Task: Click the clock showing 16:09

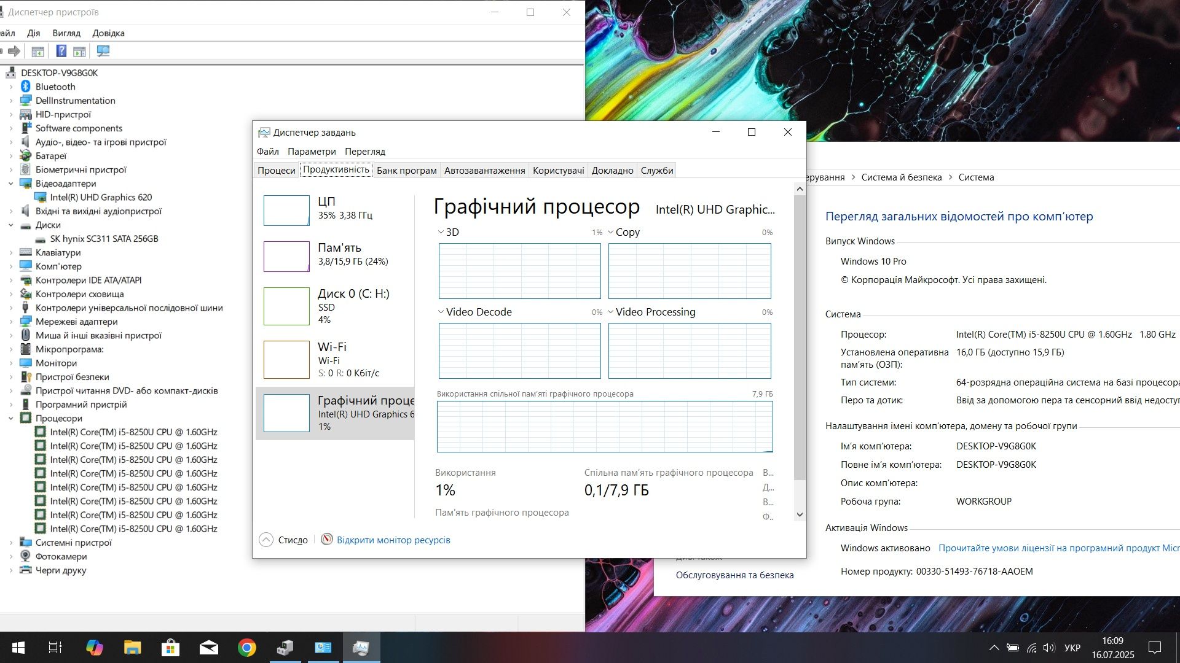Action: click(1112, 640)
